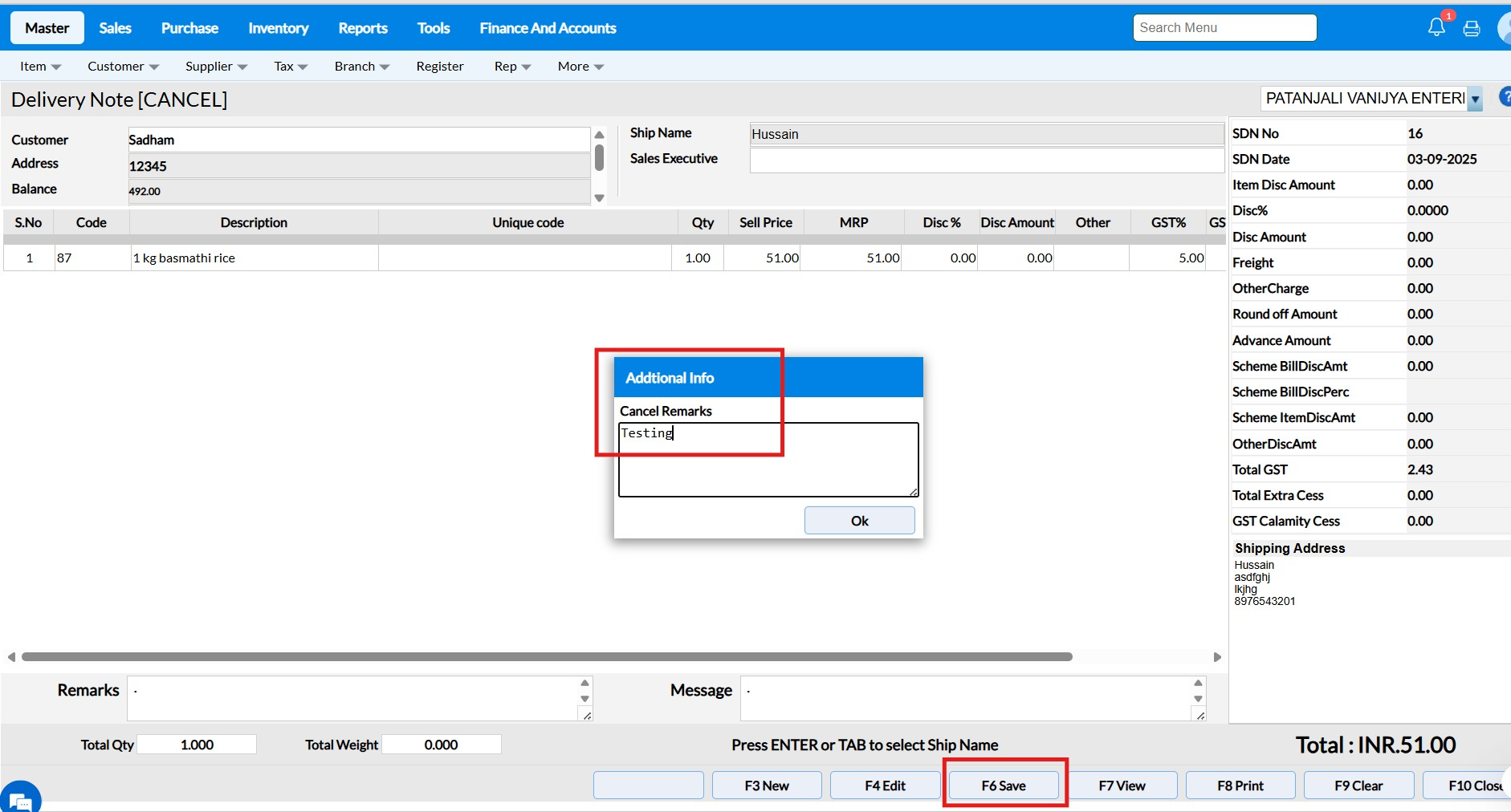Open the Inventory tab
Image resolution: width=1511 pixels, height=812 pixels.
279,28
